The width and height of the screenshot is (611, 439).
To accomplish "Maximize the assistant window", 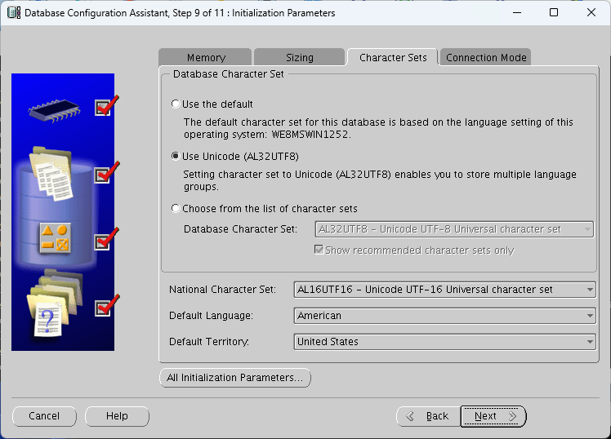I will tap(554, 12).
